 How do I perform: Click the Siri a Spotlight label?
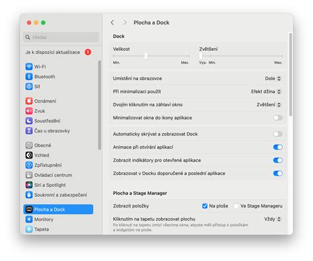tap(50, 185)
